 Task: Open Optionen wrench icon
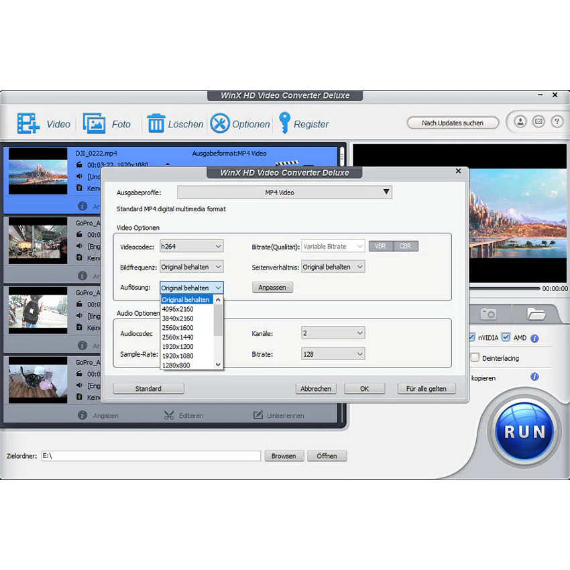(219, 123)
